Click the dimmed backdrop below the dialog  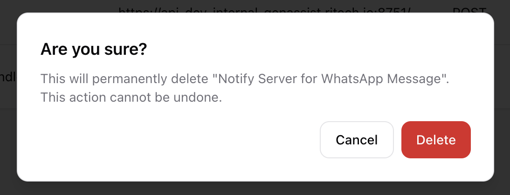[x=255, y=188]
